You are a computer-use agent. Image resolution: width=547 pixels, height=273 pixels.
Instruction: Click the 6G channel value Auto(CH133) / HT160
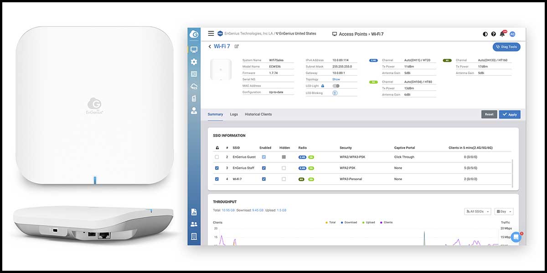click(x=492, y=60)
